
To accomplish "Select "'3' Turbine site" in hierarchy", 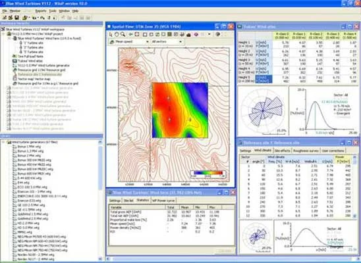I will [34, 52].
